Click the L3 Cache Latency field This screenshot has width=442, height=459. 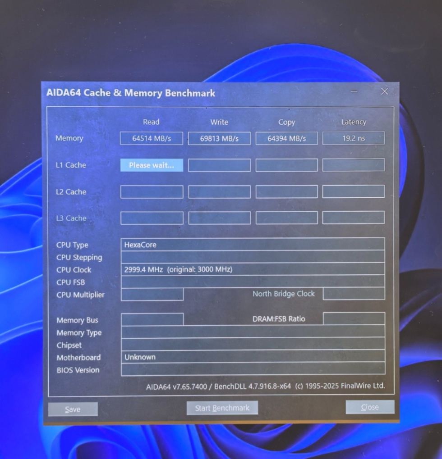tap(354, 218)
